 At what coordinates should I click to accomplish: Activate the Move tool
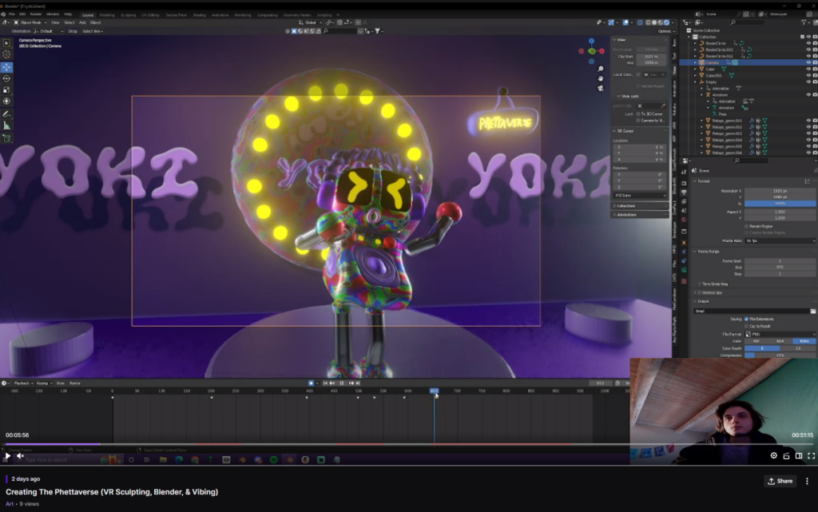point(7,67)
